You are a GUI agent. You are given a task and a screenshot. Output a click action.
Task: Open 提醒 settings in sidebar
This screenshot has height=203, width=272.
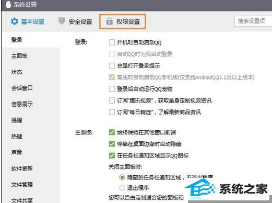[17, 120]
